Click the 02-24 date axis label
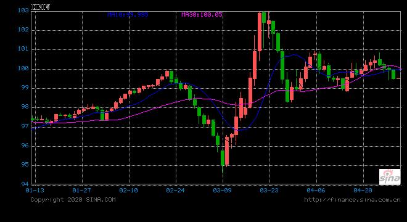Image resolution: width=407 pixels, height=222 pixels. point(175,191)
